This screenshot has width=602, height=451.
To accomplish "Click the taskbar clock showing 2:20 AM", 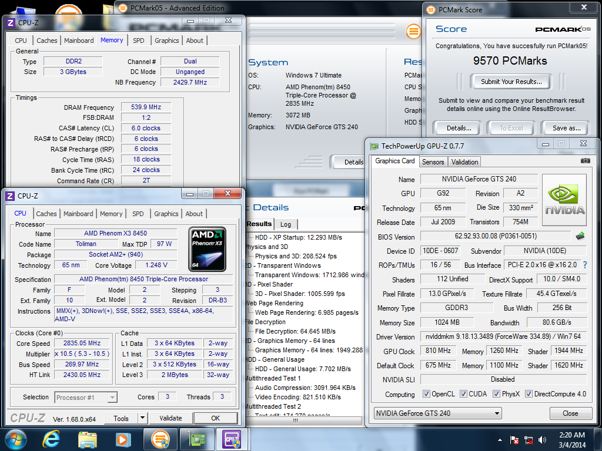I will 572,440.
